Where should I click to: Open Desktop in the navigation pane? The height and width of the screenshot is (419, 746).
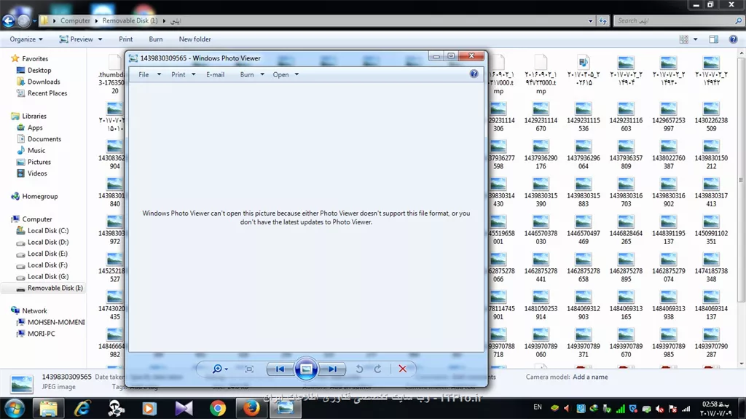pos(39,70)
